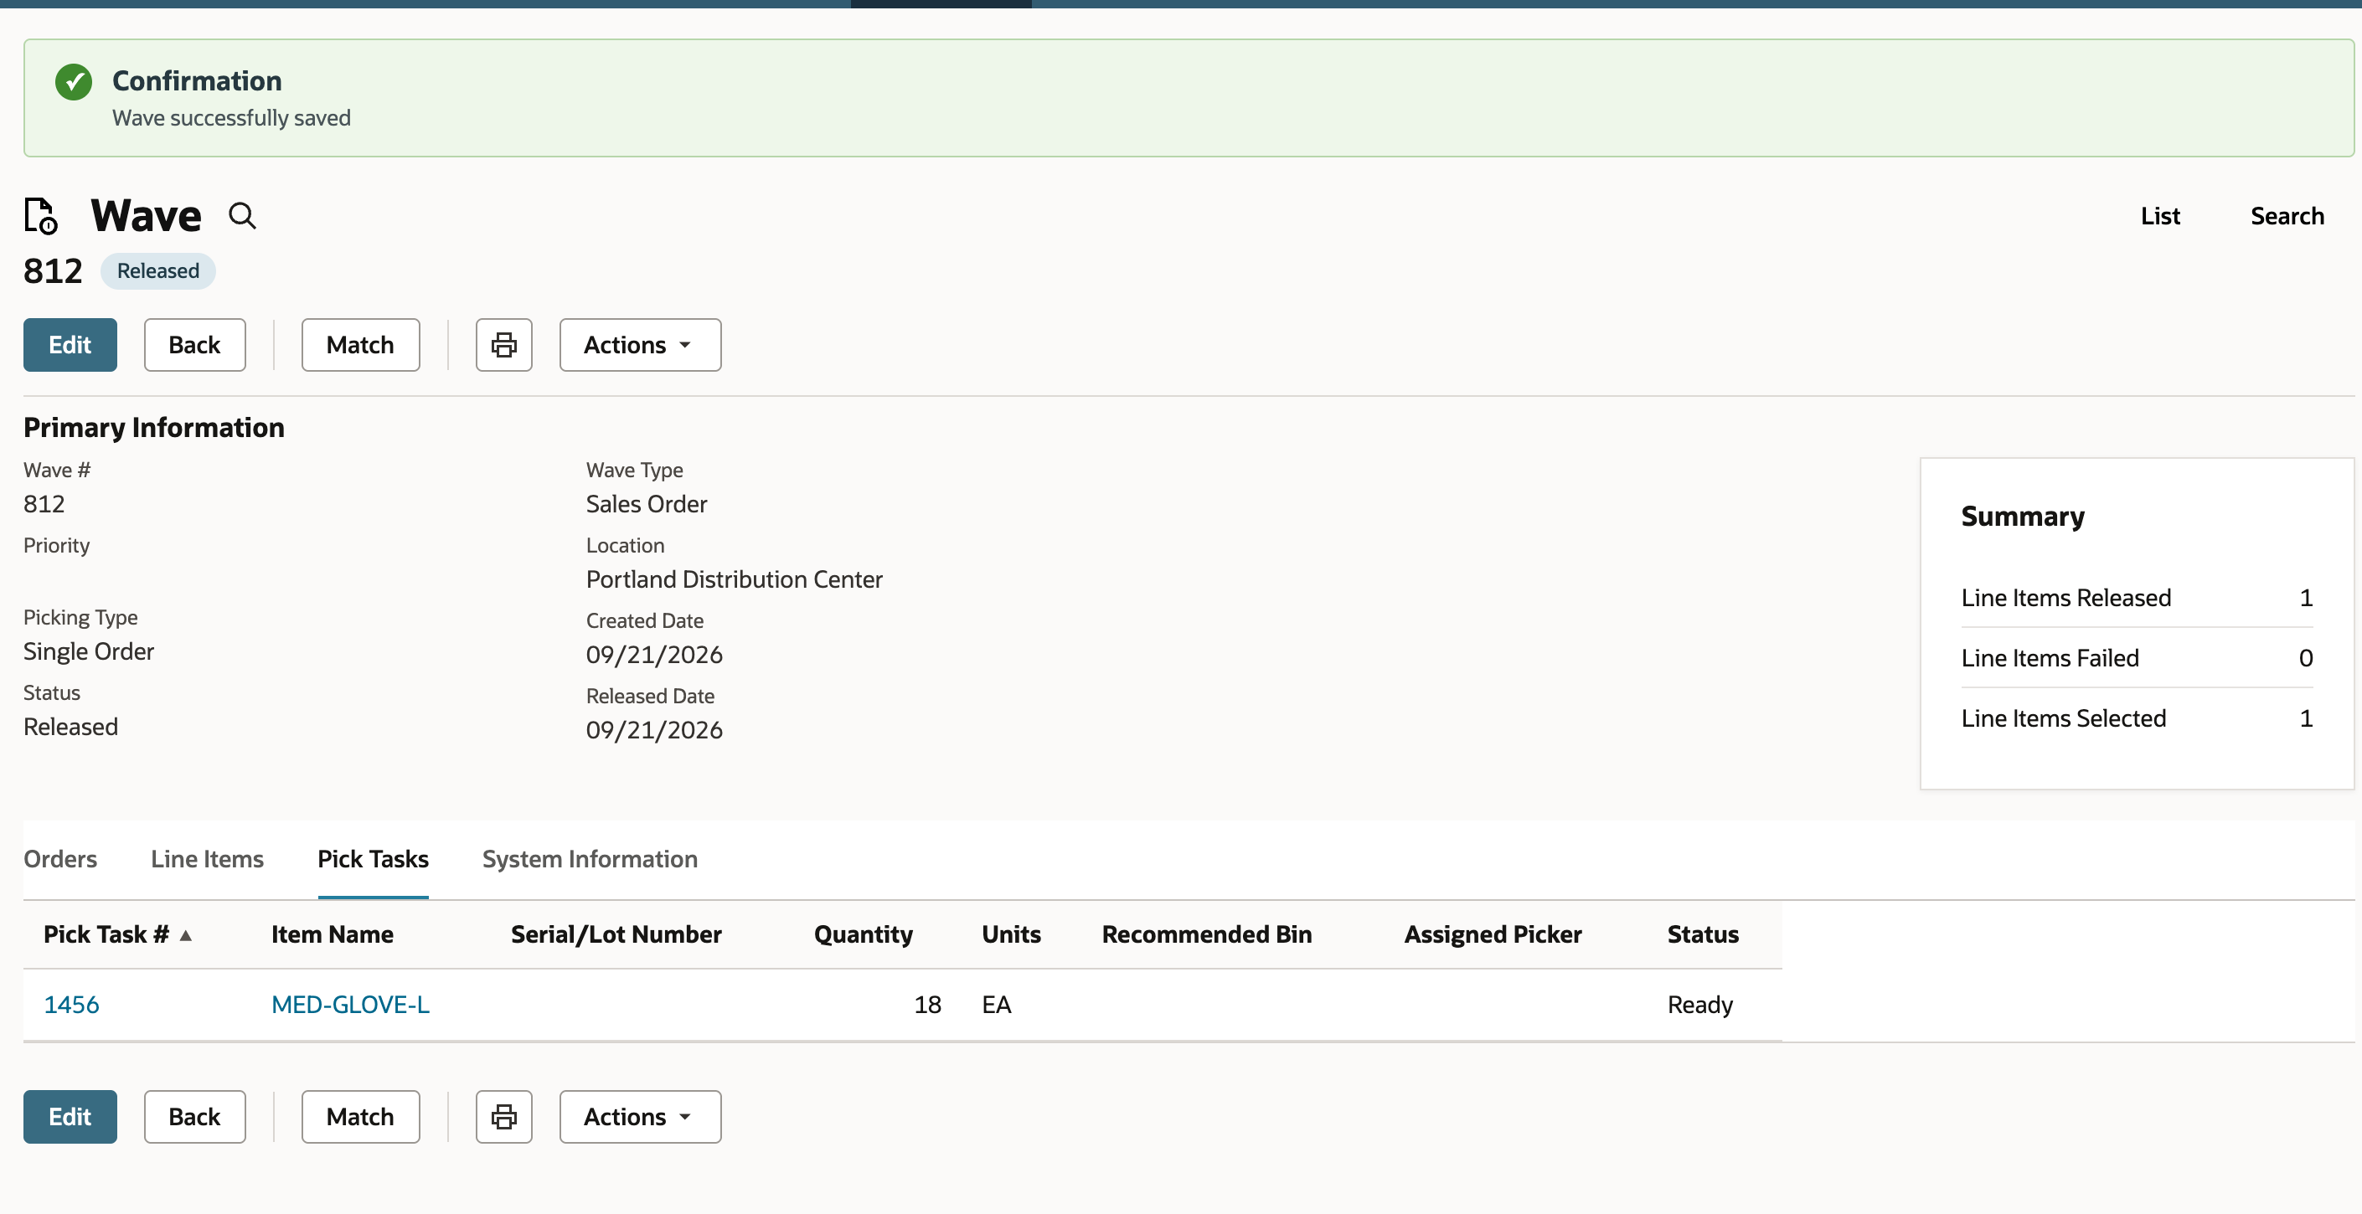Select the Pick Tasks tab
The image size is (2362, 1214).
[x=374, y=858]
